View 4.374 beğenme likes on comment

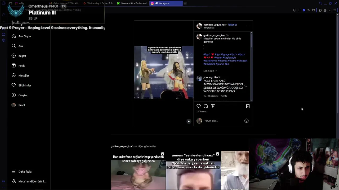(211, 96)
